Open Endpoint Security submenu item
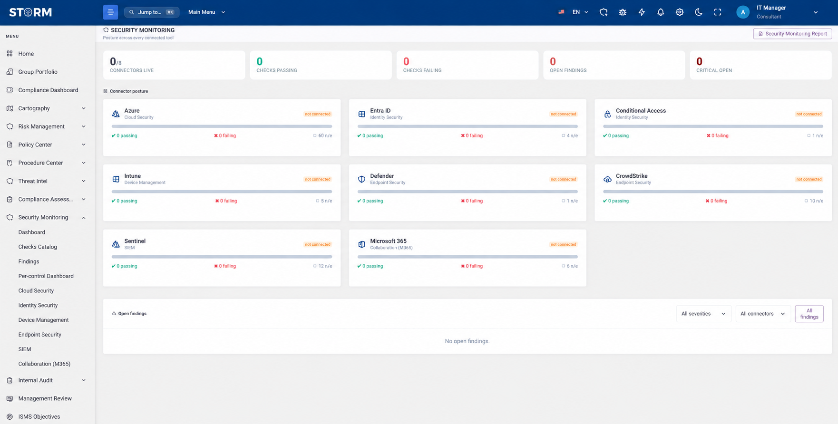Screen dimensions: 838x424 (x=39, y=335)
